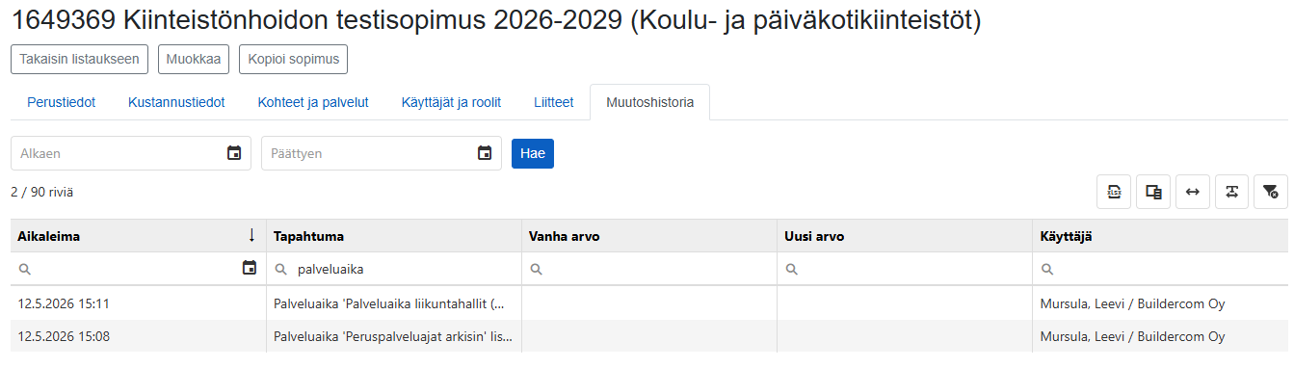Open search operator menu for Tapahtuma filter
Image resolution: width=1294 pixels, height=368 pixels.
[281, 270]
